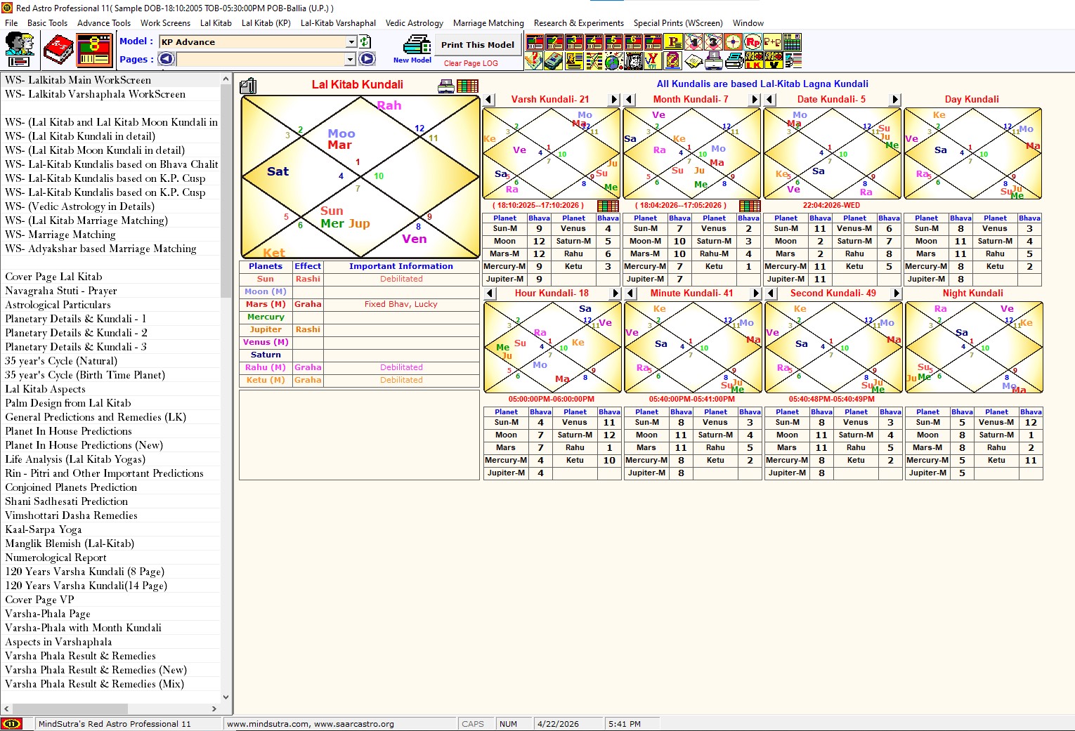Click the 'P+P' toolbar icon
The width and height of the screenshot is (1075, 731).
click(x=772, y=42)
